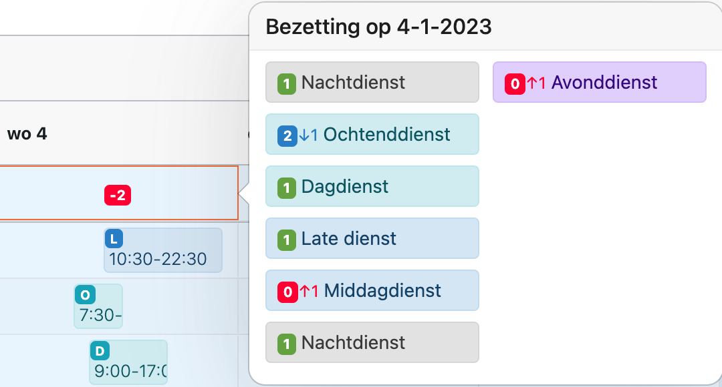Screen dimensions: 722x387
Task: Open the 10:30-22:30 late shift block
Action: click(163, 250)
